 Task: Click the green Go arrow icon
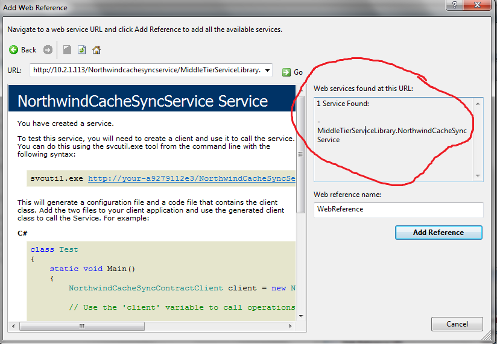[x=286, y=72]
